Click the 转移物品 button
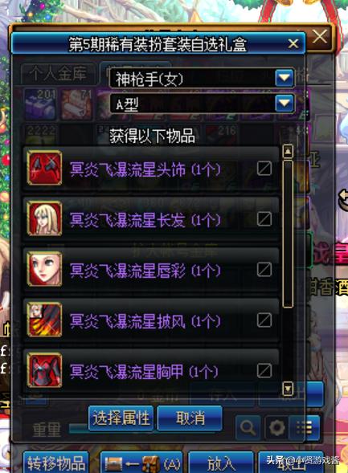348x473 pixels. (56, 462)
